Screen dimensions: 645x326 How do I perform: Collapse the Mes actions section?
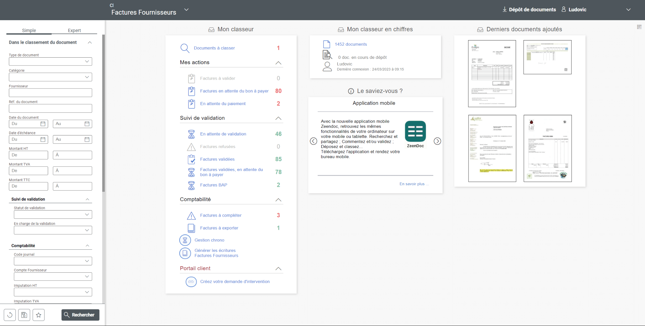click(x=278, y=63)
